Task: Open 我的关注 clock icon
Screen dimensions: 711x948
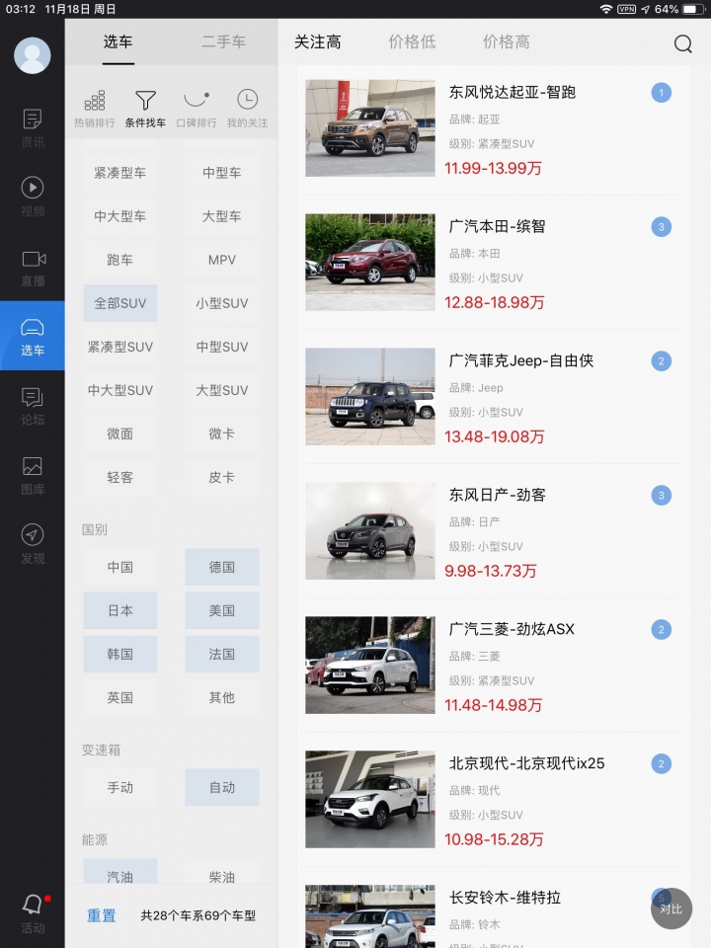Action: click(247, 109)
